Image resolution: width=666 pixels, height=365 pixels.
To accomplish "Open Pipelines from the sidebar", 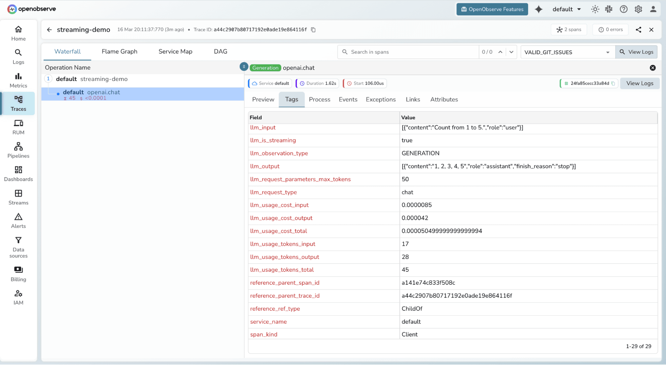I will (x=18, y=149).
